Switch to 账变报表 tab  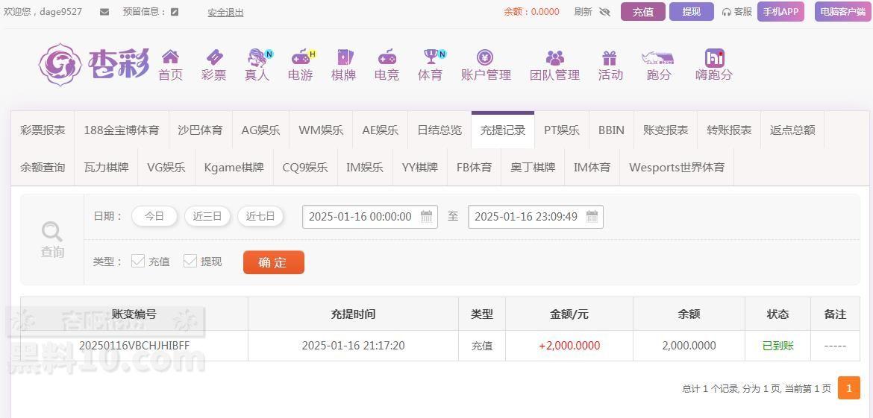click(666, 130)
